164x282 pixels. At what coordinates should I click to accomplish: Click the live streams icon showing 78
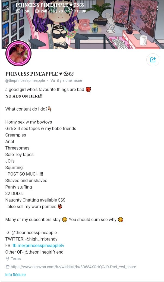pos(55,11)
